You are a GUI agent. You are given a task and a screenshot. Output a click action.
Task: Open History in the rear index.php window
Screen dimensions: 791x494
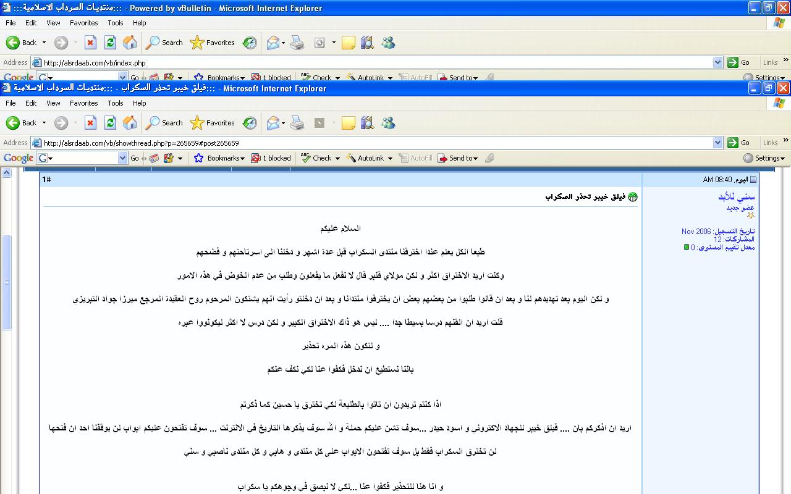250,43
